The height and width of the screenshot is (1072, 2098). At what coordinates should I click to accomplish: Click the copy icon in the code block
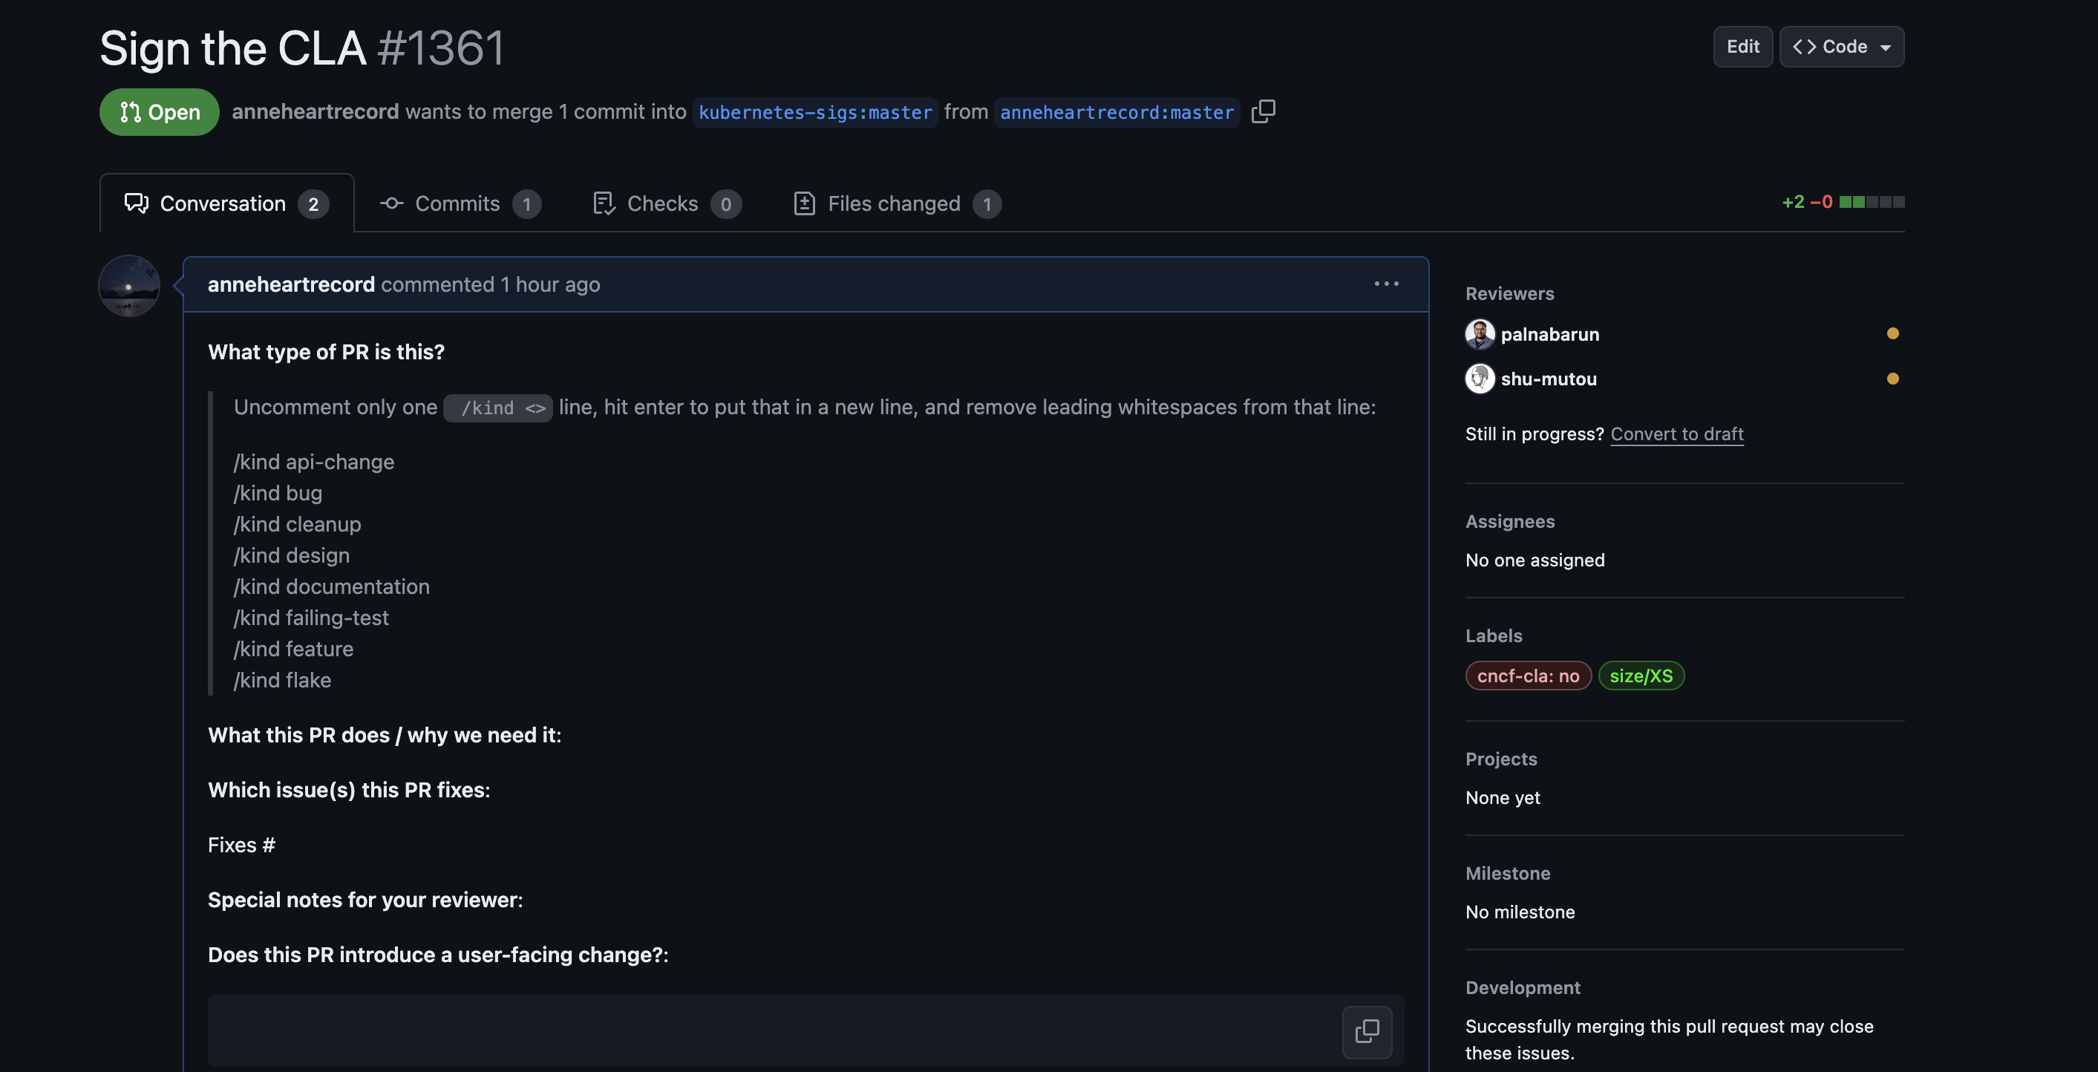[1367, 1031]
